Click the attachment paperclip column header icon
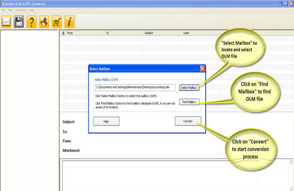Image resolution: width=294 pixels, height=191 pixels. [x=63, y=33]
